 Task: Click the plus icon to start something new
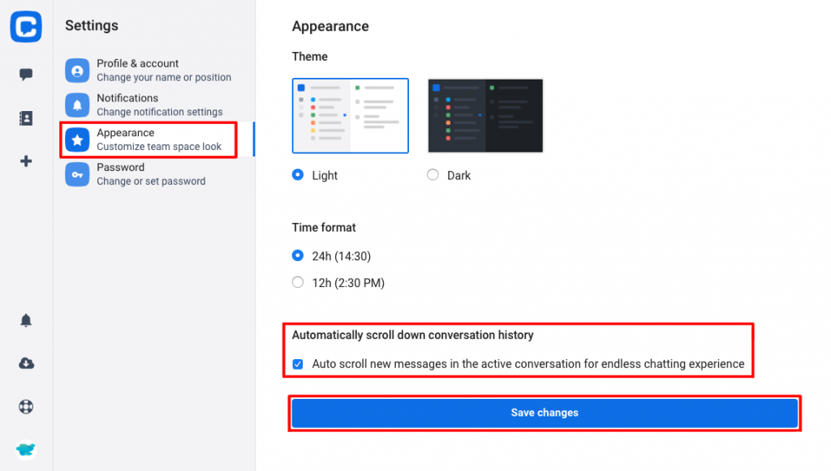click(25, 161)
